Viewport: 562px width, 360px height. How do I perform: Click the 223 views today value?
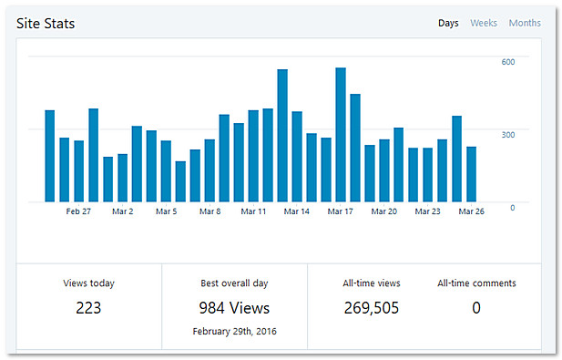click(88, 308)
